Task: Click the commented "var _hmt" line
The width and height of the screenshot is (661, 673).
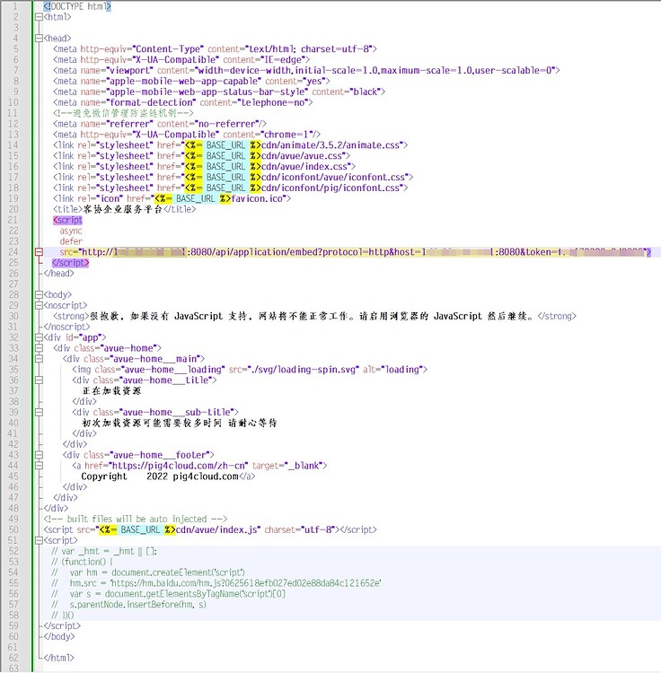Action: click(104, 551)
